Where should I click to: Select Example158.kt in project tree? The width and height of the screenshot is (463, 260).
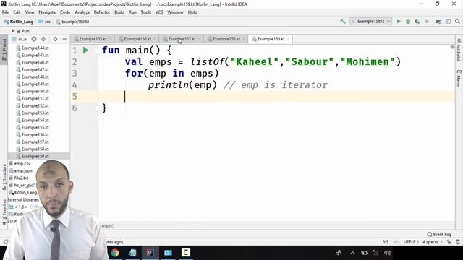pos(35,149)
